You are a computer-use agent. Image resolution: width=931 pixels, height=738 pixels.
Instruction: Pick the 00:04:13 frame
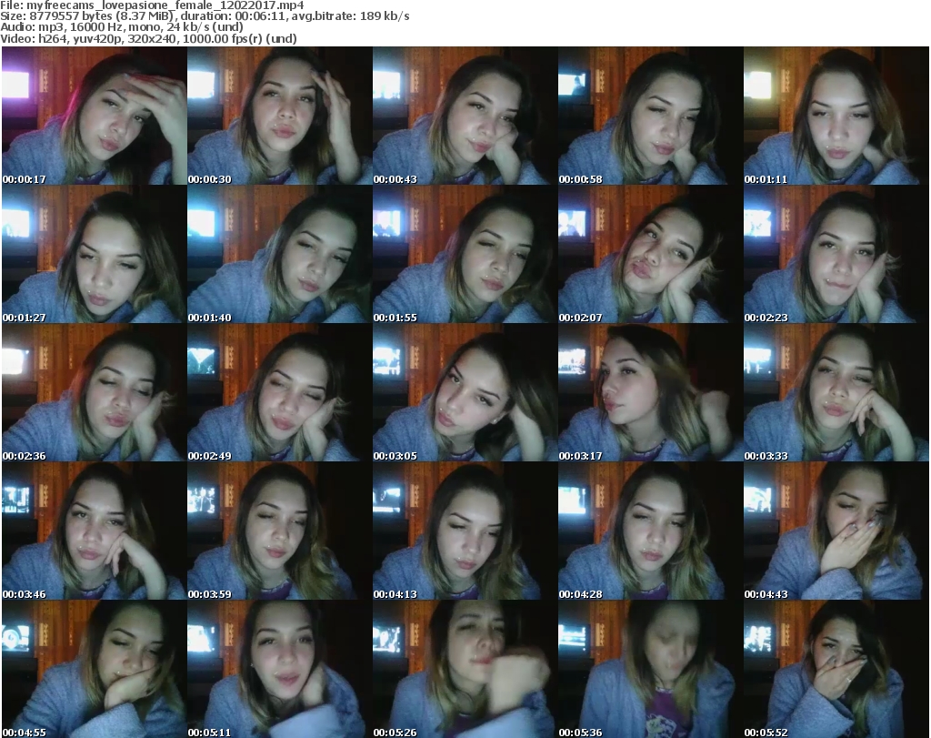[x=465, y=531]
